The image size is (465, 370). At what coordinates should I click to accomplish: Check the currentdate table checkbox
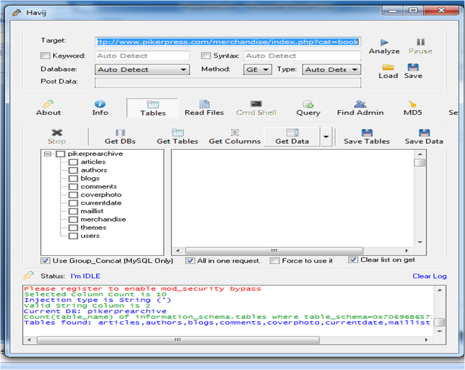(x=73, y=203)
